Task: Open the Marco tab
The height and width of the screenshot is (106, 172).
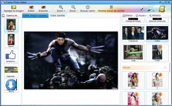Action: (128, 16)
